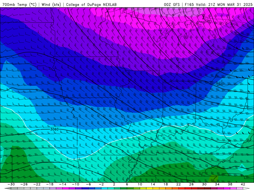Click the 42 color scale label
Screen dimensions: 254x190
243,184
